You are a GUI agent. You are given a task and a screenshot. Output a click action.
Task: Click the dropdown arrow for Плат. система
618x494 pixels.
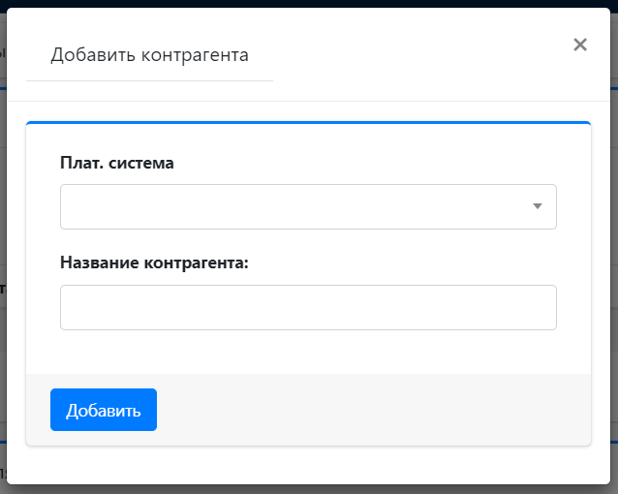pyautogui.click(x=537, y=206)
